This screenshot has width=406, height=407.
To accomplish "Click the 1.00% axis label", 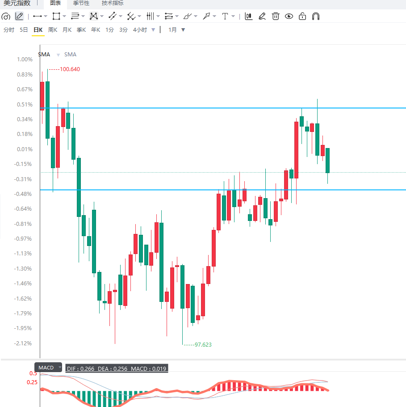I will tap(25, 59).
